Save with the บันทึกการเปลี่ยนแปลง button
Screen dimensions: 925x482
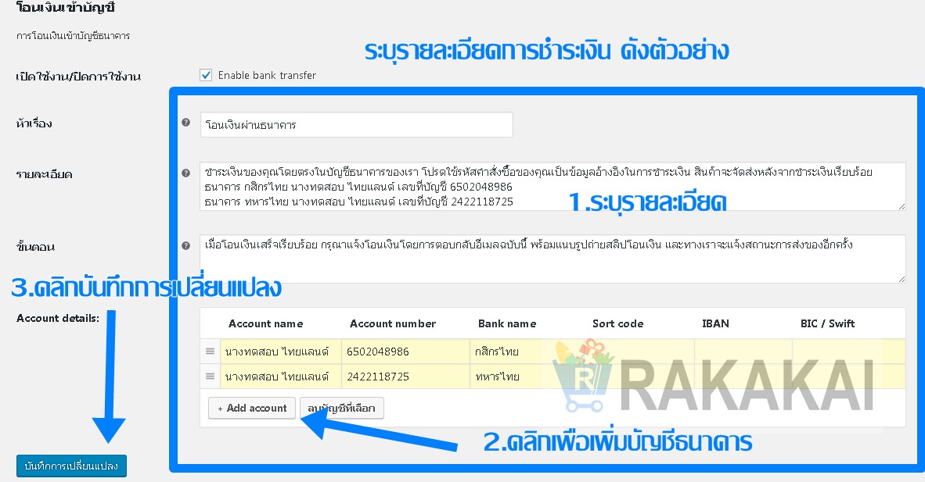point(71,466)
